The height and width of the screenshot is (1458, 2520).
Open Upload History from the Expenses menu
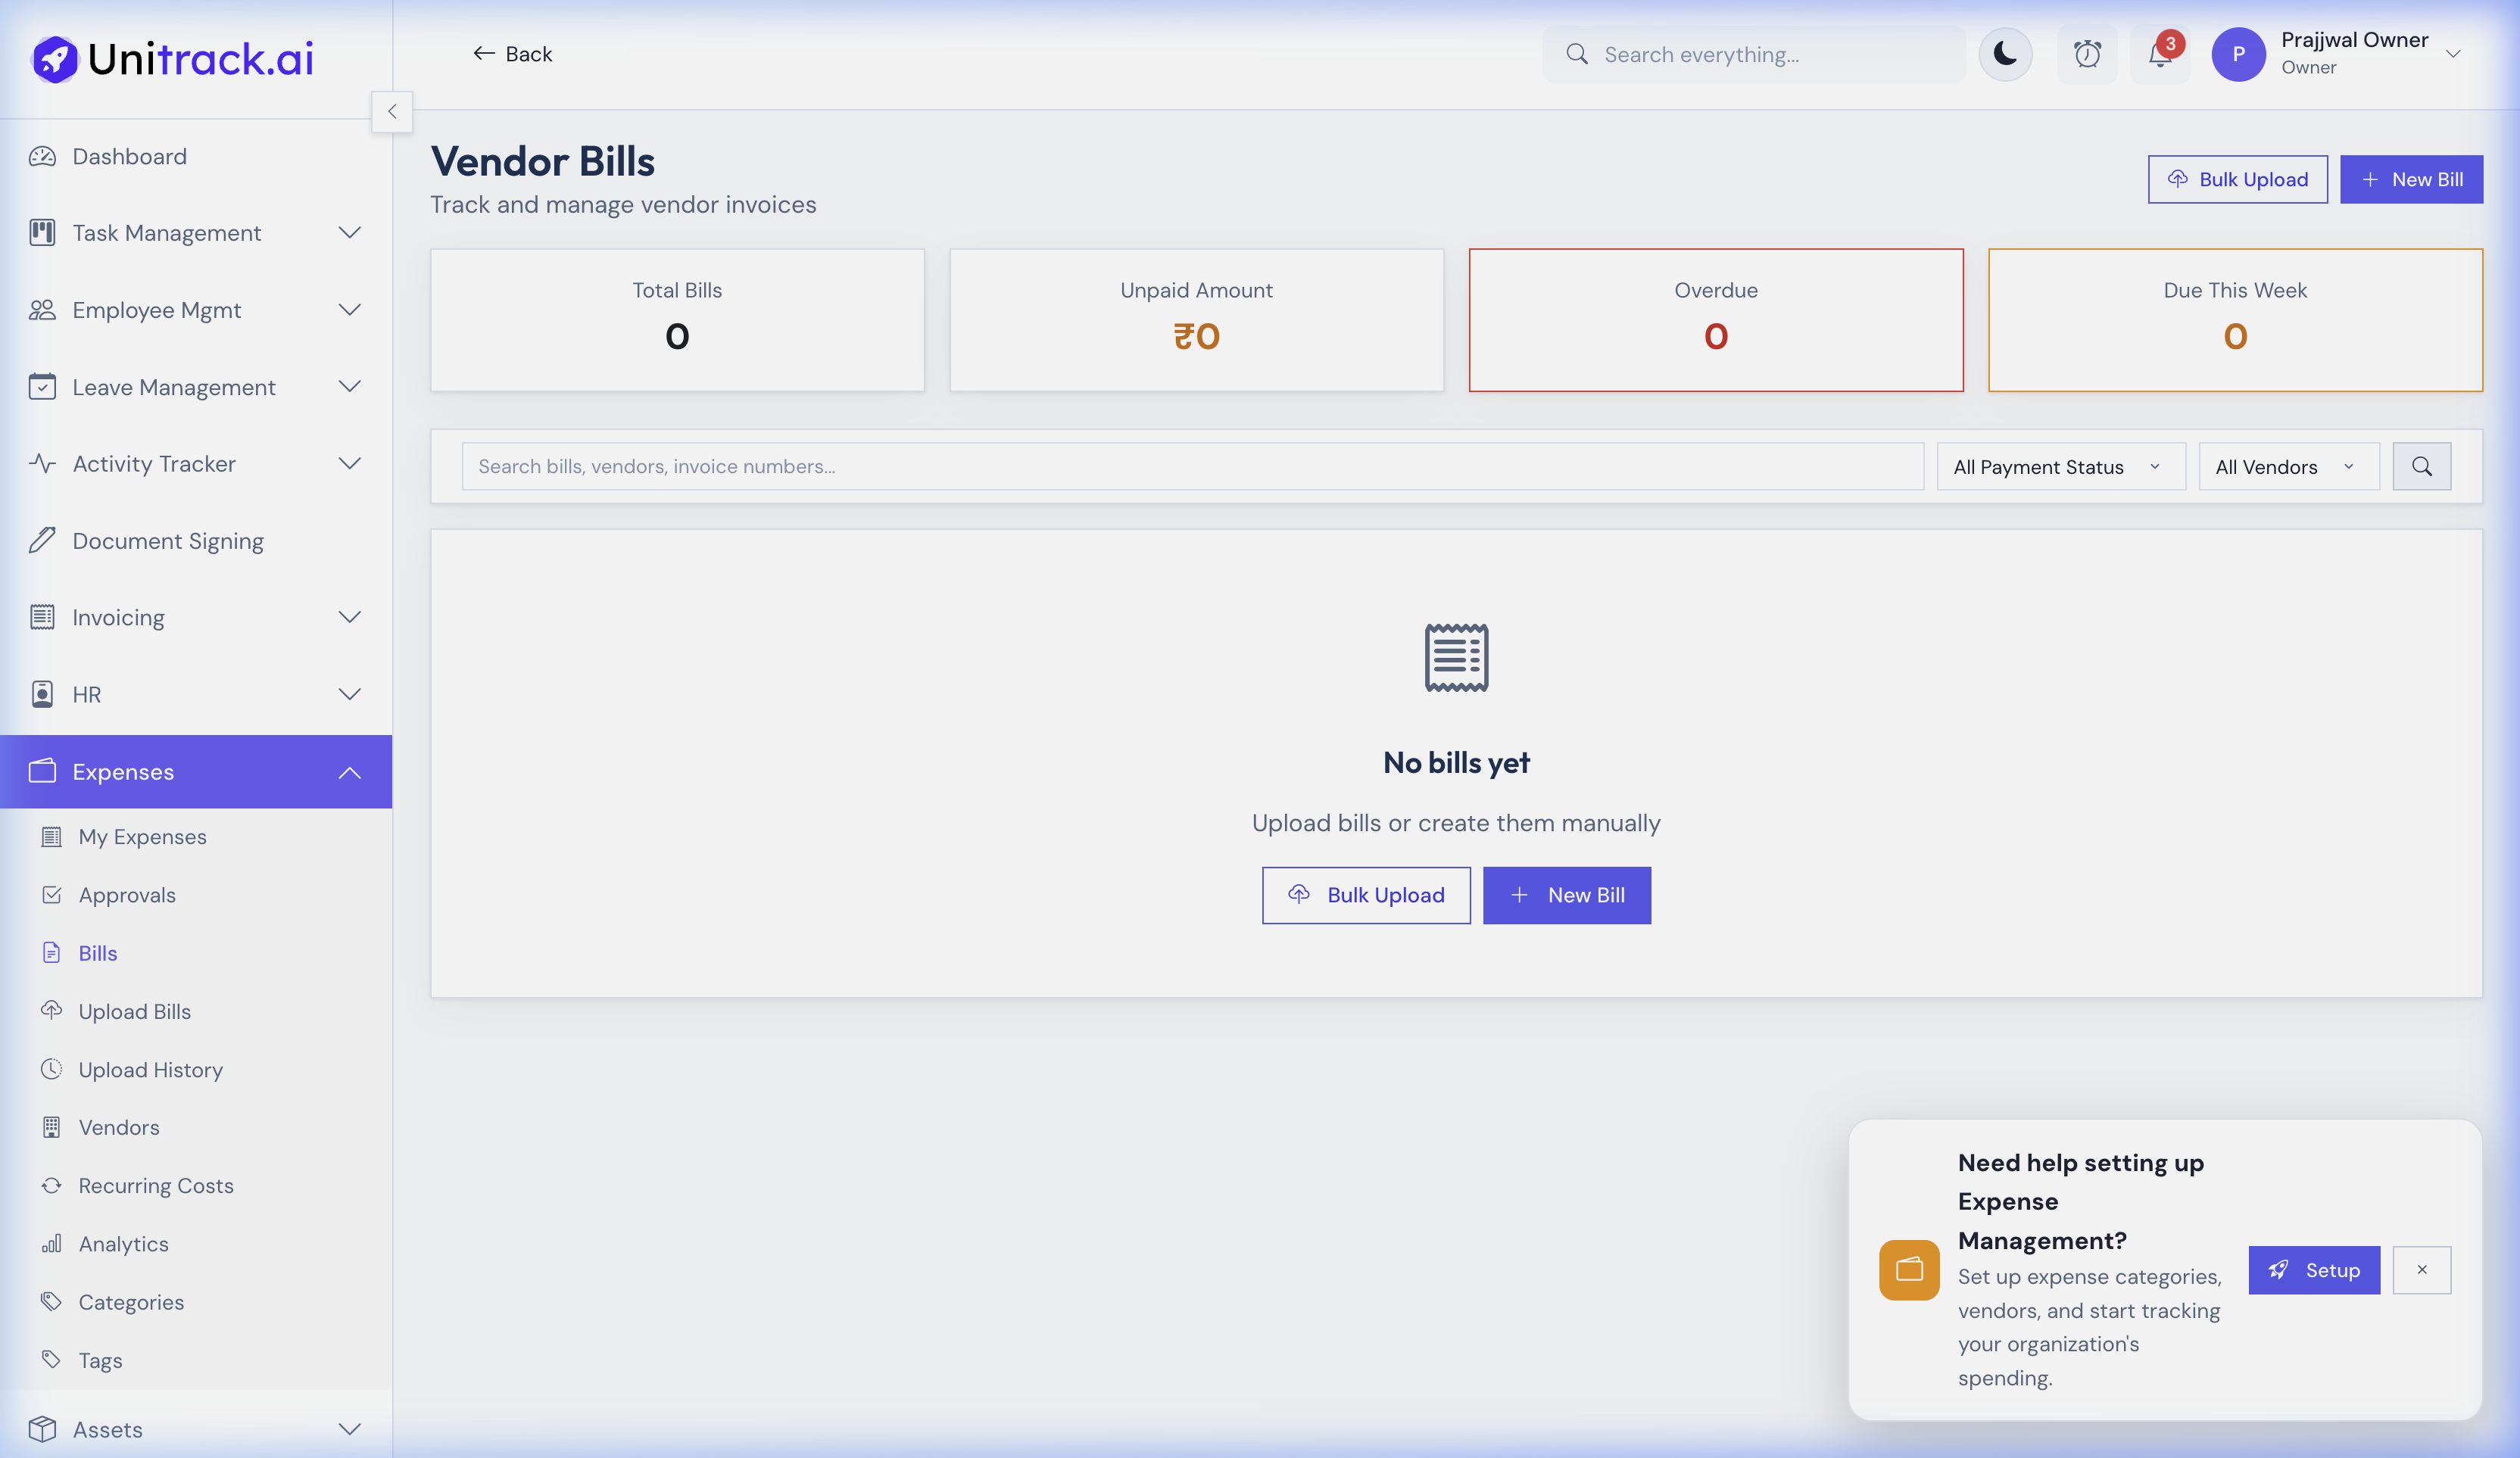[150, 1069]
